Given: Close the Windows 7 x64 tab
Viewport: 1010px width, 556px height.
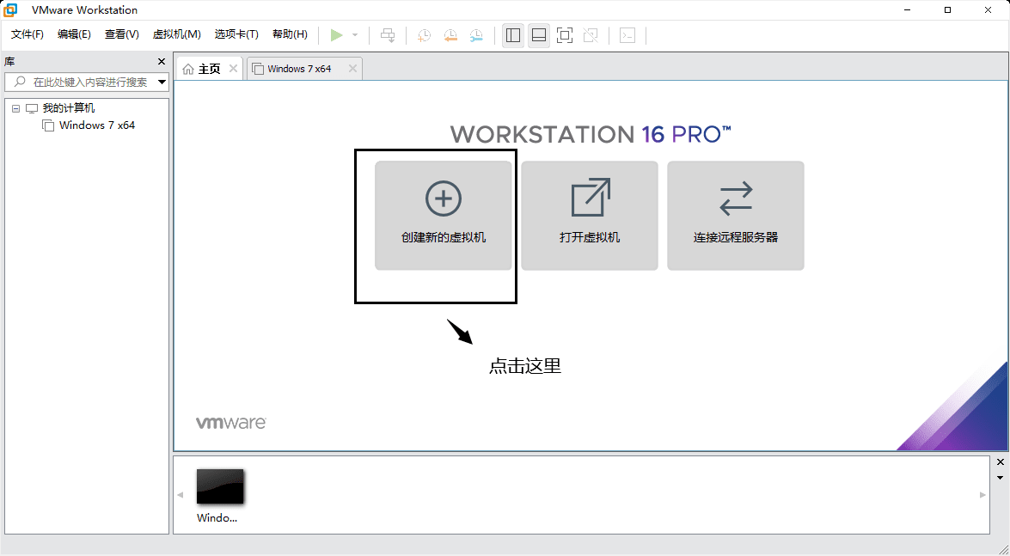Looking at the screenshot, I should click(x=352, y=68).
